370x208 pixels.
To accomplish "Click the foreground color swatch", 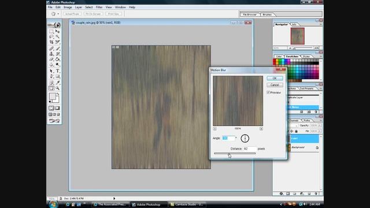I will (53, 96).
